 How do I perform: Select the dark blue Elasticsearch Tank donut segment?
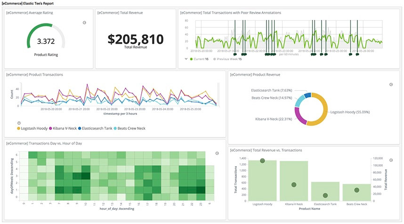click(307, 95)
